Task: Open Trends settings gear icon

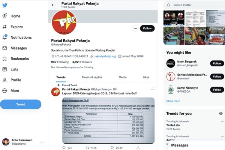Action: click(221, 113)
